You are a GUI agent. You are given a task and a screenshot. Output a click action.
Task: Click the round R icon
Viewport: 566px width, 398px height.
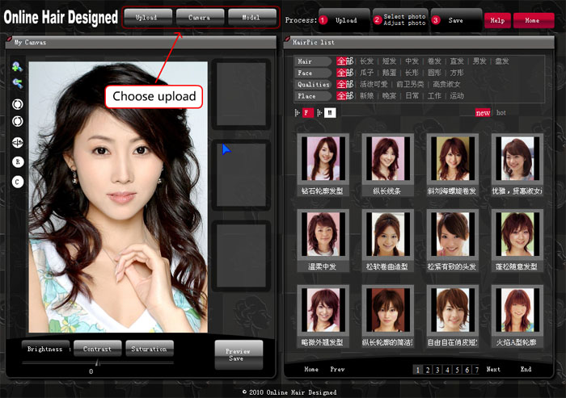coord(18,162)
